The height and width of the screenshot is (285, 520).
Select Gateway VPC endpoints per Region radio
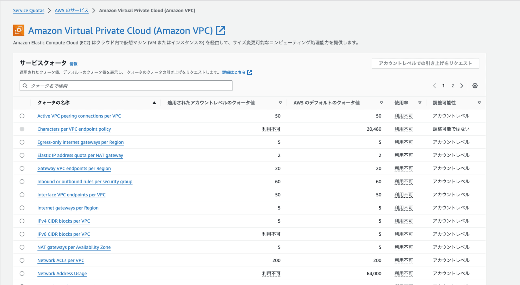22,169
